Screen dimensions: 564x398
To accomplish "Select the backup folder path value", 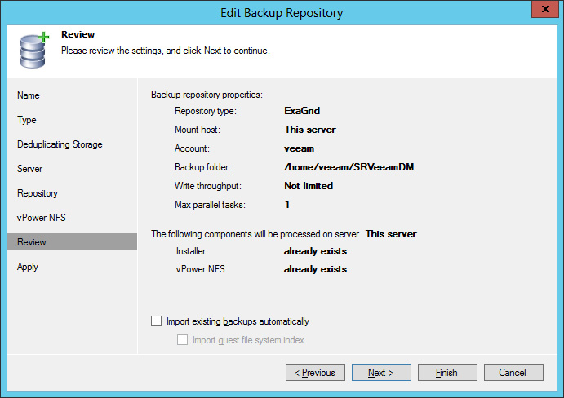I will click(349, 167).
